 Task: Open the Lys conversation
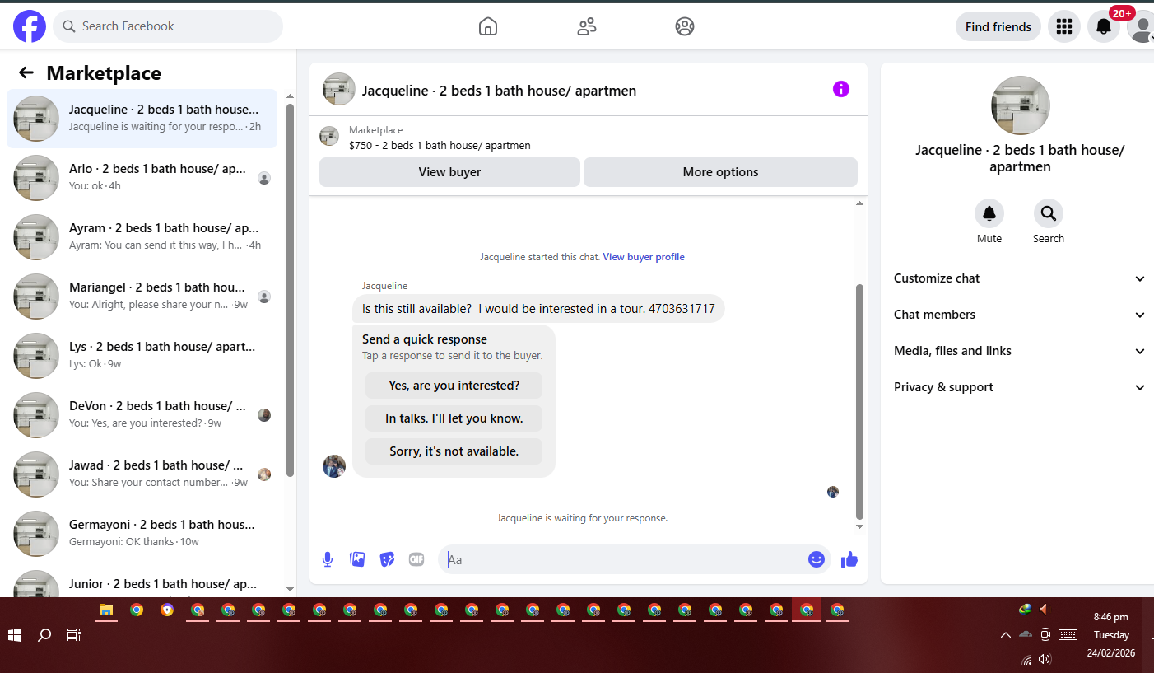coord(142,356)
